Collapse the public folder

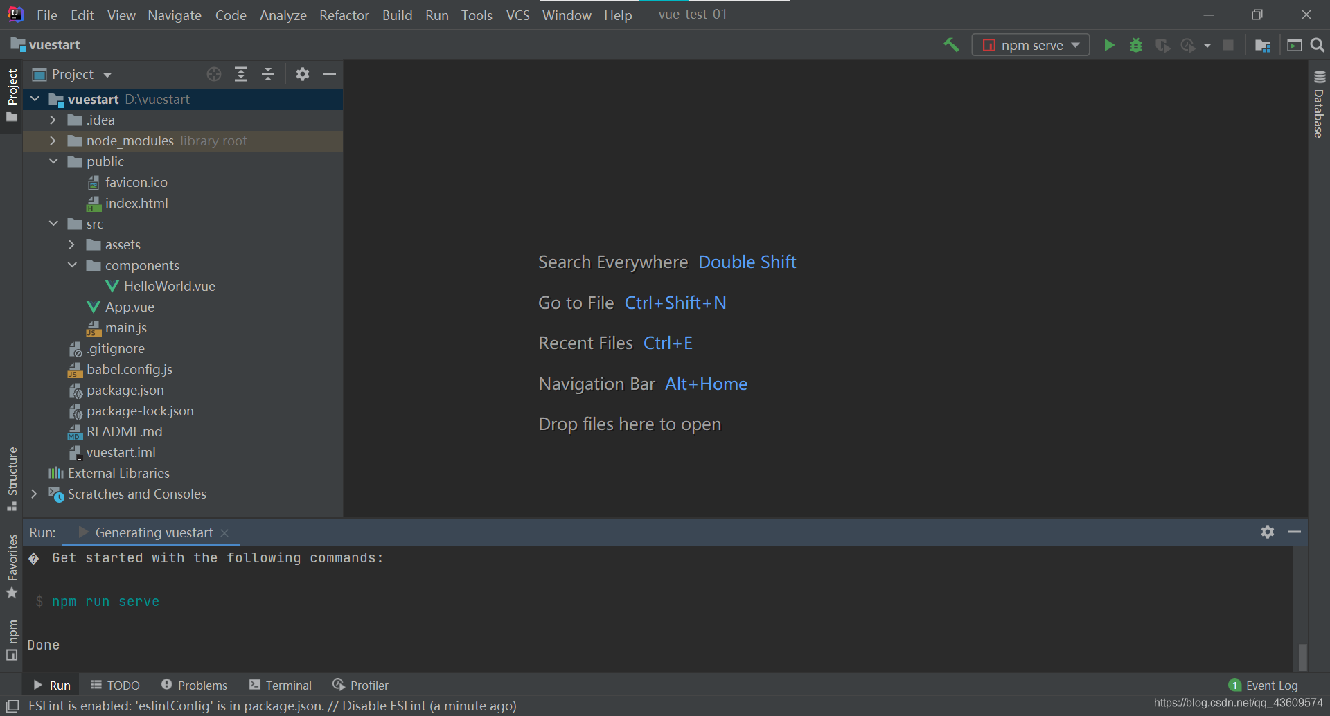[x=53, y=161]
